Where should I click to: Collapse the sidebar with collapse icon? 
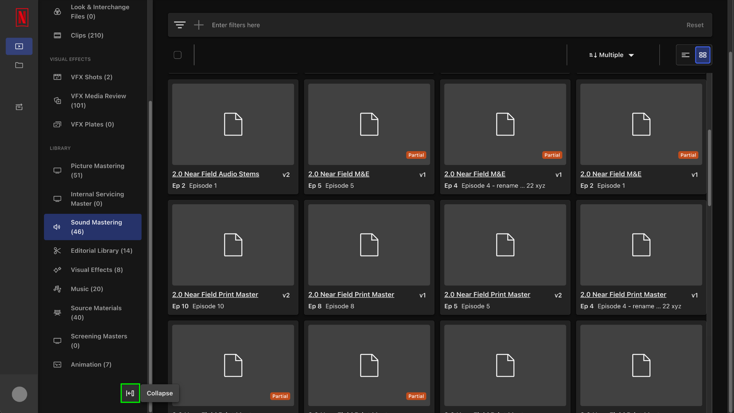(130, 393)
